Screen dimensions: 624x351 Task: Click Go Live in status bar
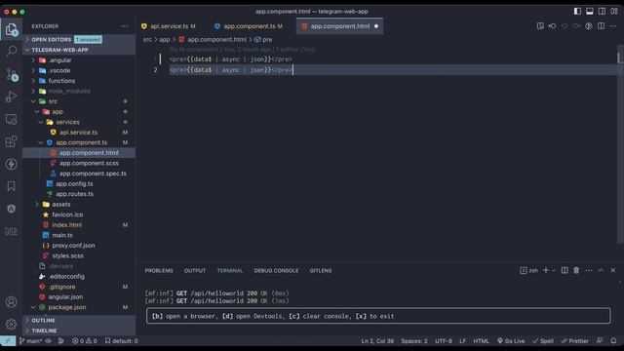point(511,341)
